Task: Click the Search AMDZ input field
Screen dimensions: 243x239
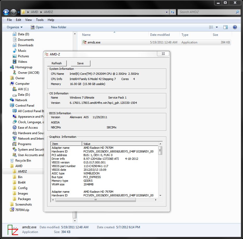Action: pyautogui.click(x=207, y=12)
